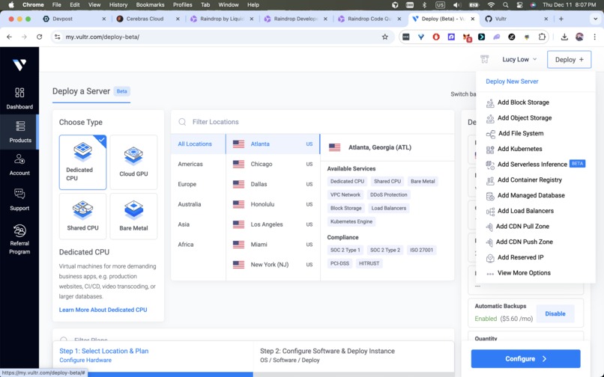Screen dimensions: 604x377
Task: Switch to the Devpost browser tab
Action: [74, 19]
